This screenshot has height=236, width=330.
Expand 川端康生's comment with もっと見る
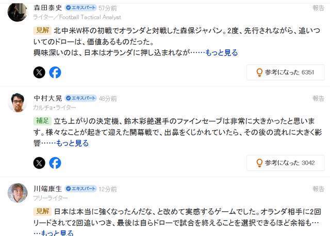click(x=57, y=233)
